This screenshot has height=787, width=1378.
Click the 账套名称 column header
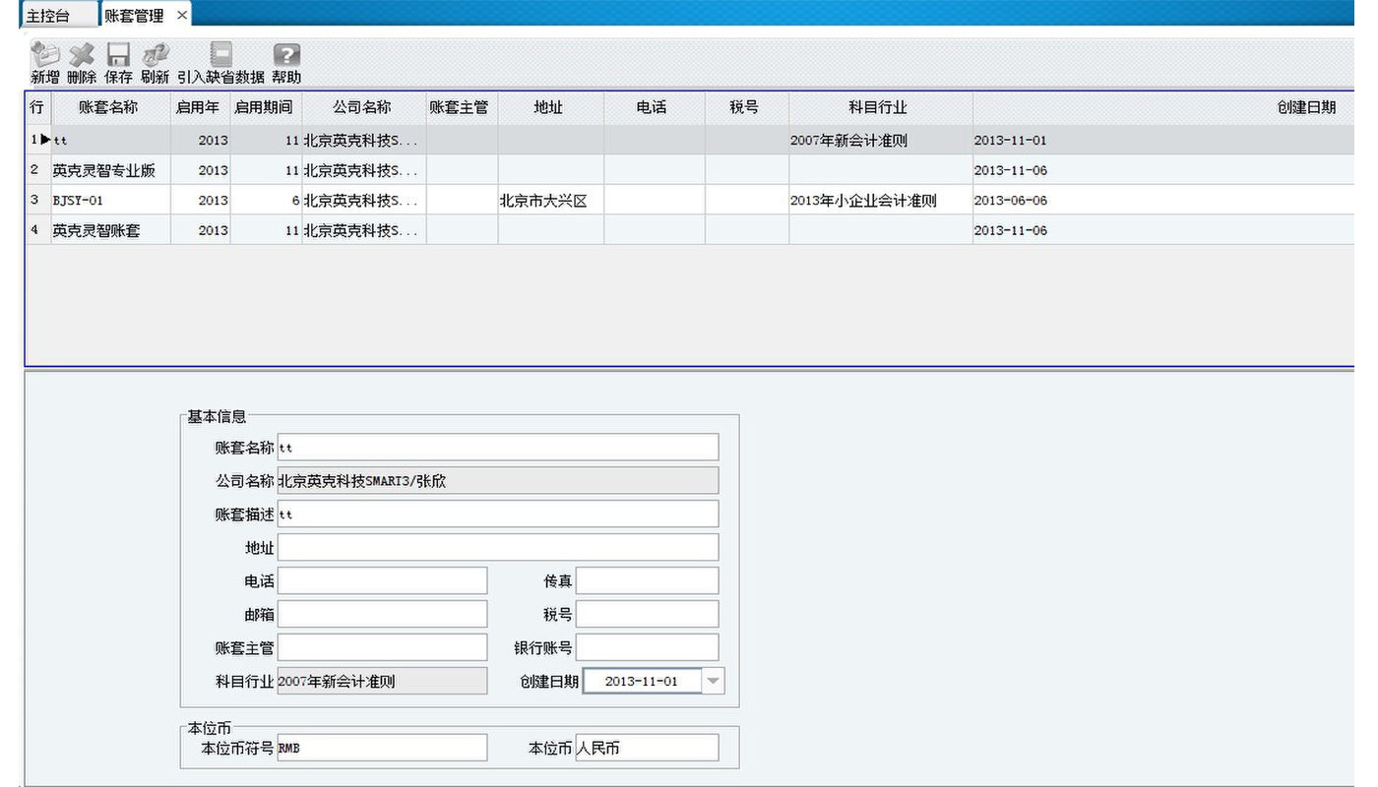pos(108,108)
